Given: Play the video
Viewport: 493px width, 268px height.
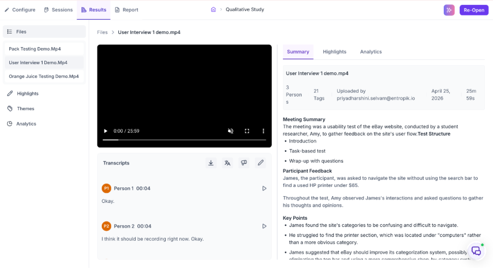Looking at the screenshot, I should (106, 131).
